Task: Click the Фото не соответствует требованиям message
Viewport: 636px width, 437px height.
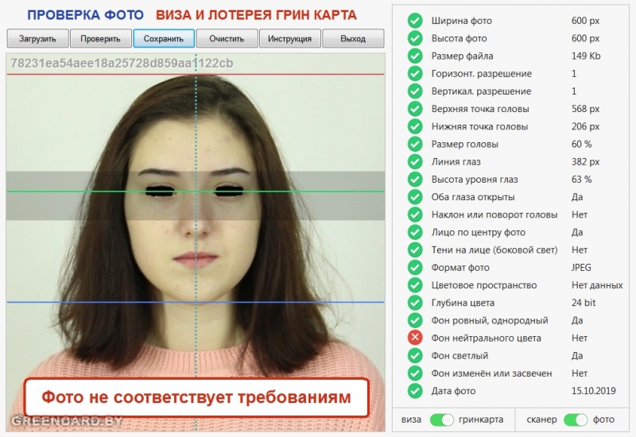Action: tap(196, 398)
